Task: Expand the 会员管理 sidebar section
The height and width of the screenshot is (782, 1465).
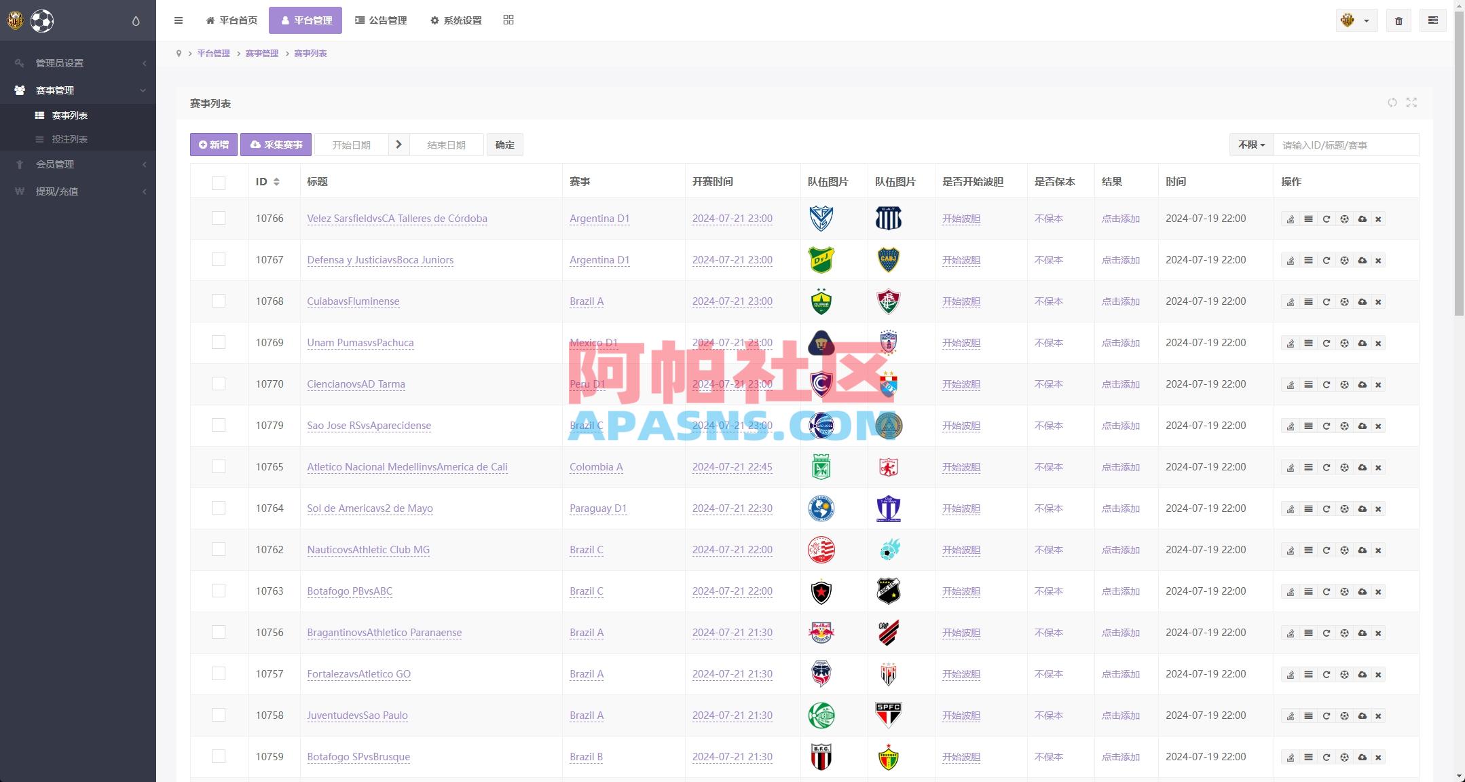Action: click(78, 164)
